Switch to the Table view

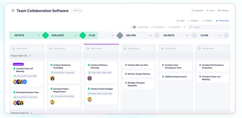coord(181,21)
